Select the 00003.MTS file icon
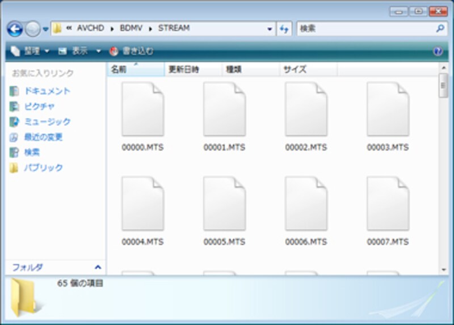The image size is (454, 325). 388,109
